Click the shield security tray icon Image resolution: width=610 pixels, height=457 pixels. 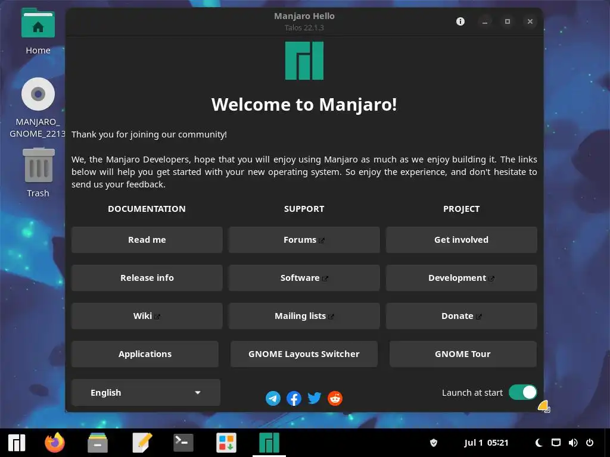(434, 443)
